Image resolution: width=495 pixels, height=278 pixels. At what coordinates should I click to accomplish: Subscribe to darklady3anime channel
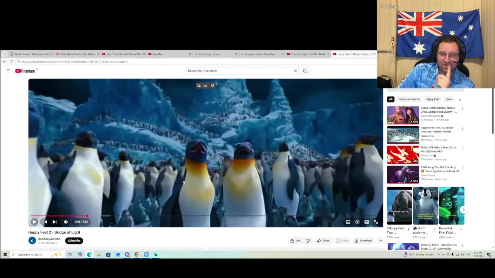coord(74,241)
